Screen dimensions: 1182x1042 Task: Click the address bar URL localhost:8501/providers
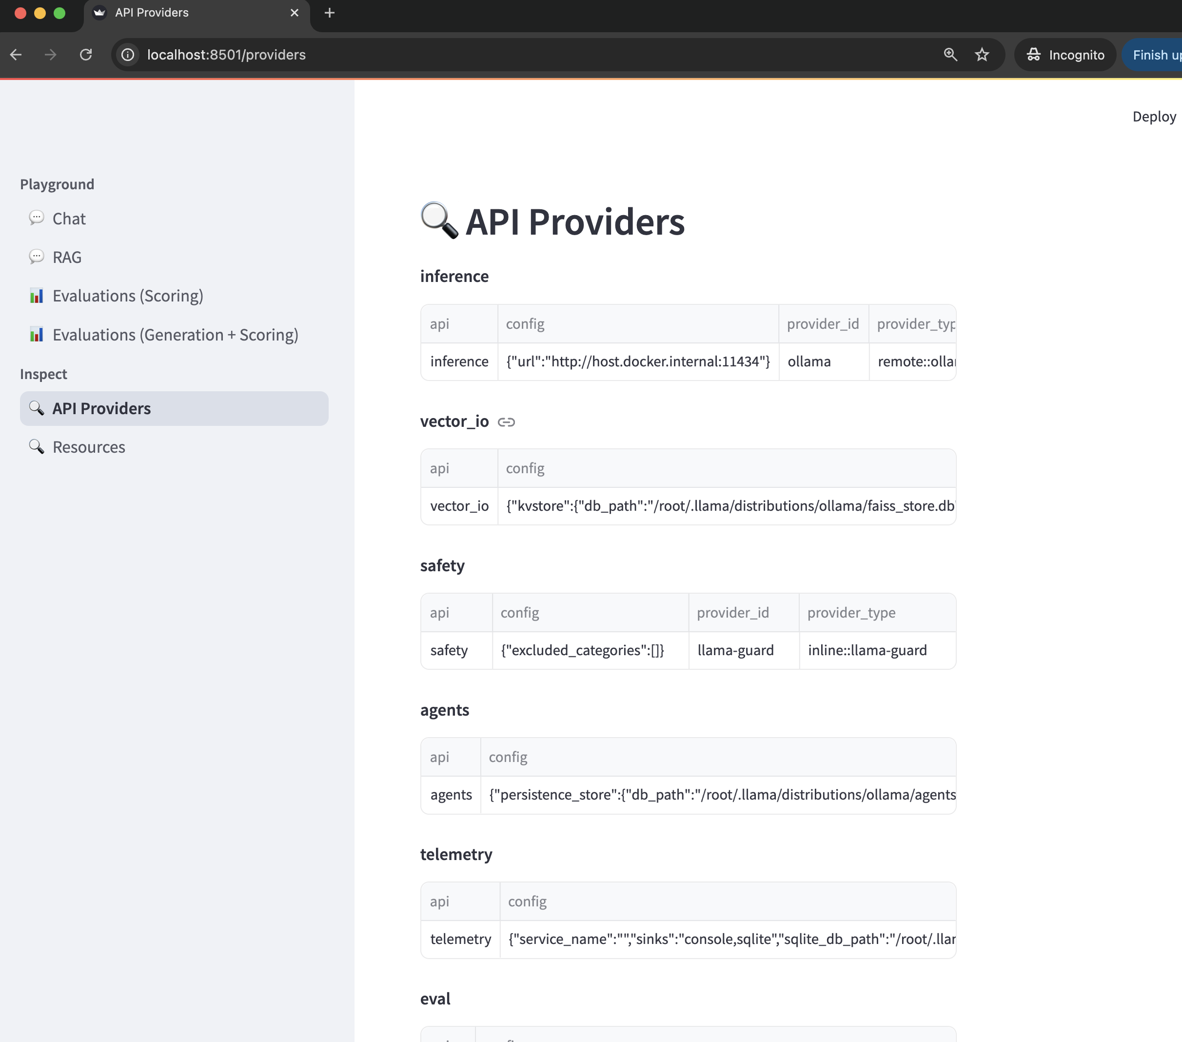226,55
